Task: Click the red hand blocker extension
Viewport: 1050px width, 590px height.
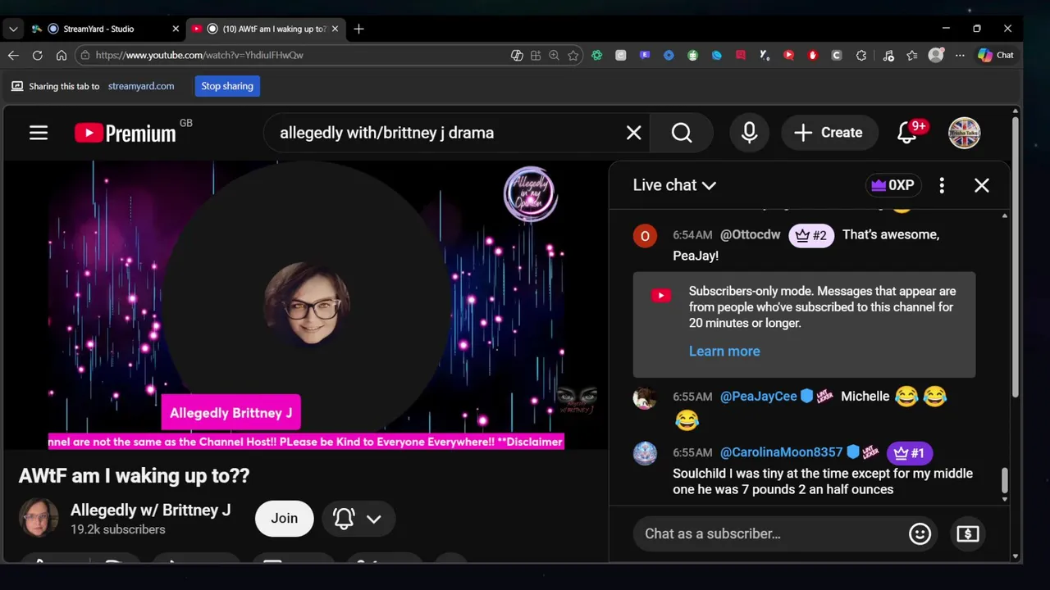Action: [x=813, y=55]
